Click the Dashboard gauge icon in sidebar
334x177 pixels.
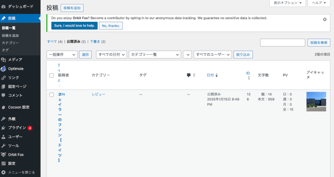pos(4,6)
